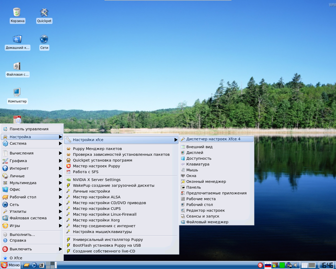Choose Puppy Менджер пакетов

(97, 149)
